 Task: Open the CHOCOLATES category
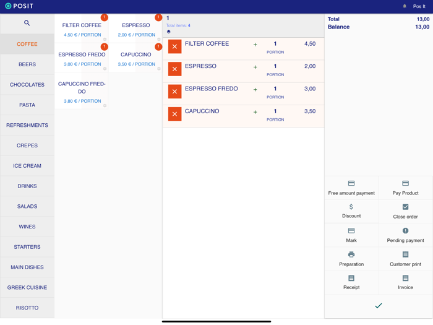point(27,85)
